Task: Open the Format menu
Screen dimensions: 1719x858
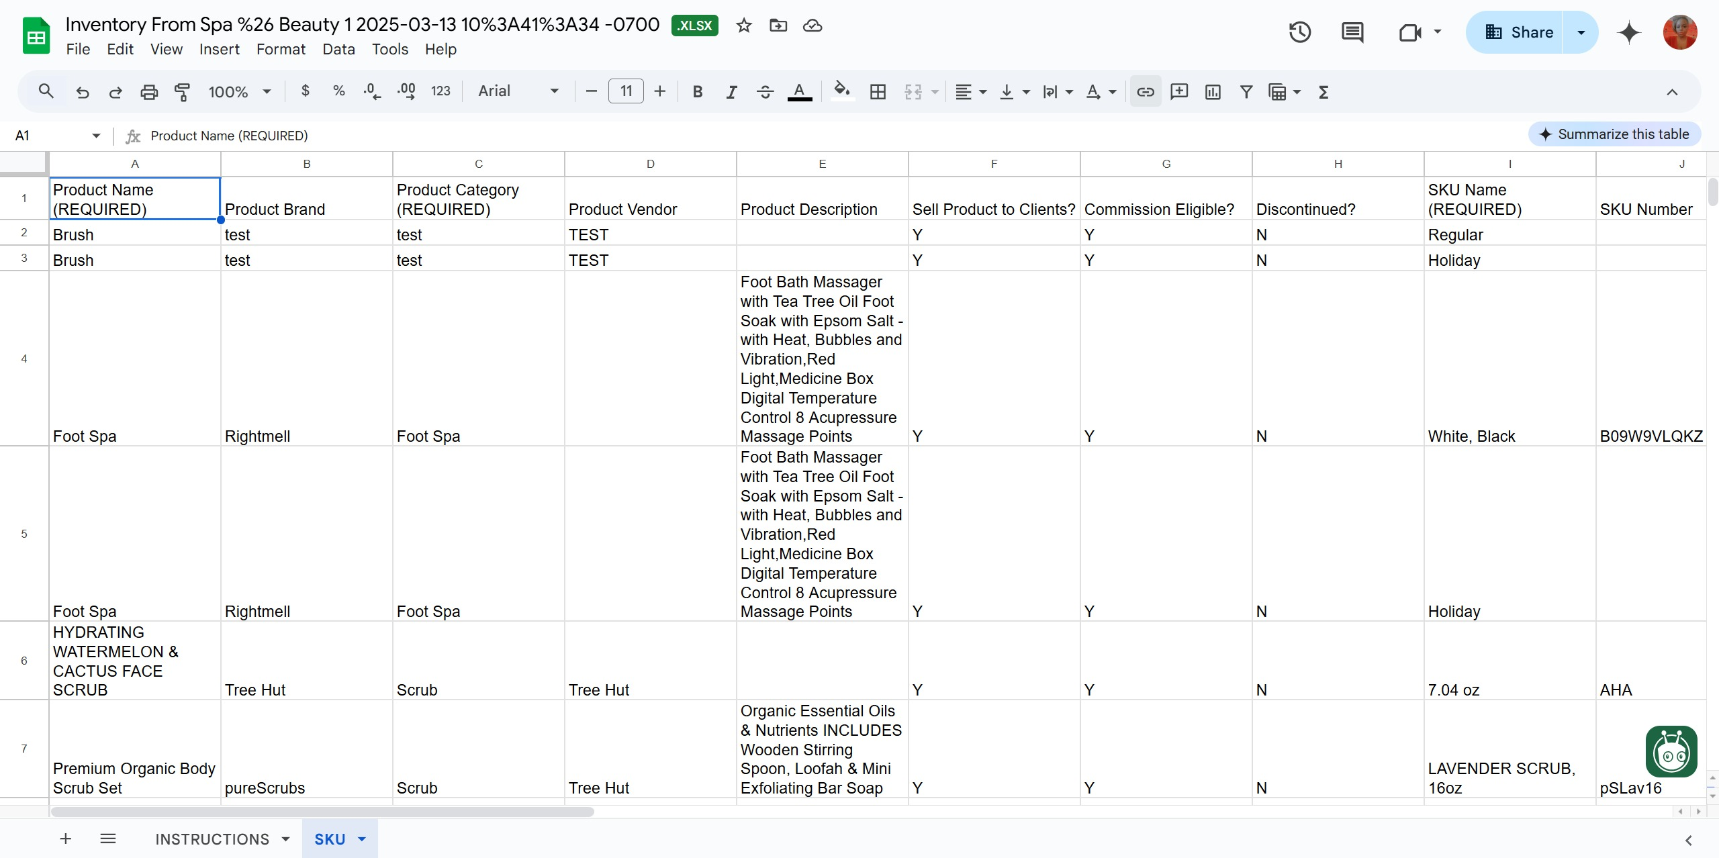Action: pos(281,49)
